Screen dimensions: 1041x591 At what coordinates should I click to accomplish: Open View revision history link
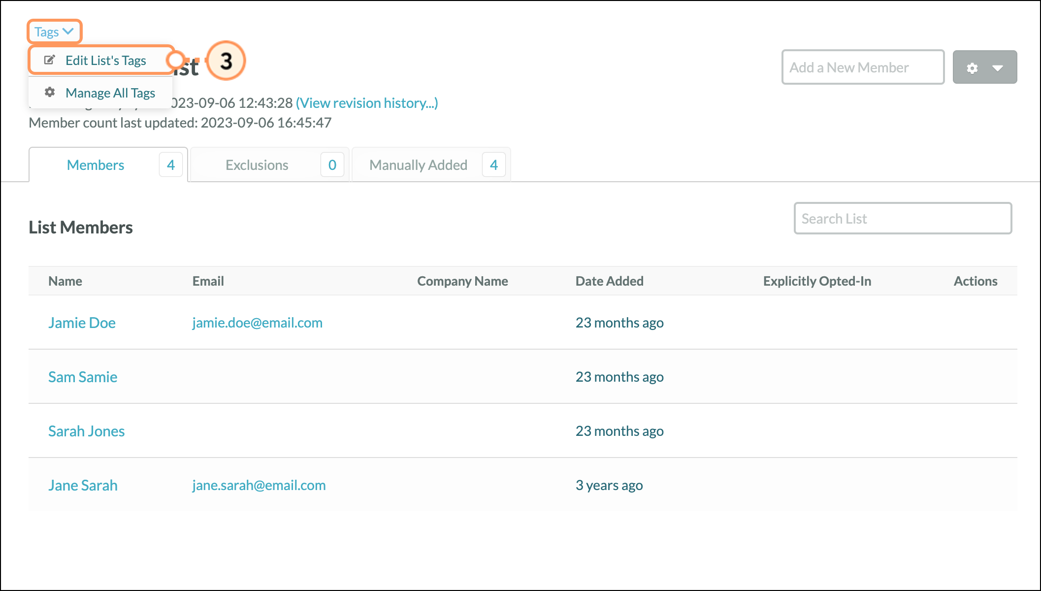point(366,103)
